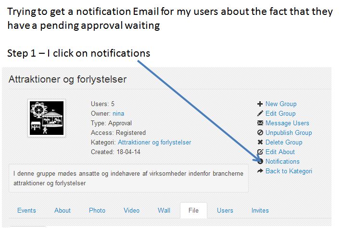Open the New Group link
The width and height of the screenshot is (356, 228).
pyautogui.click(x=281, y=104)
